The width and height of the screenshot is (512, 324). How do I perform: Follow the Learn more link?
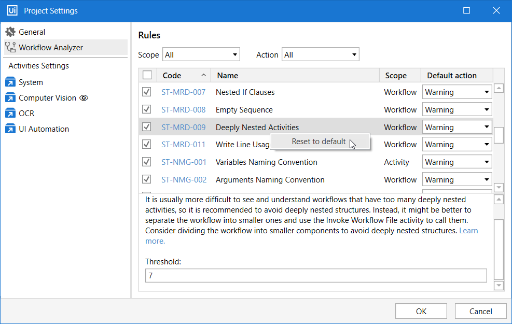pos(468,231)
